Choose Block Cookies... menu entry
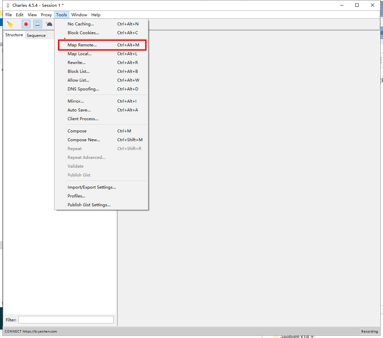The image size is (383, 338). 101,33
